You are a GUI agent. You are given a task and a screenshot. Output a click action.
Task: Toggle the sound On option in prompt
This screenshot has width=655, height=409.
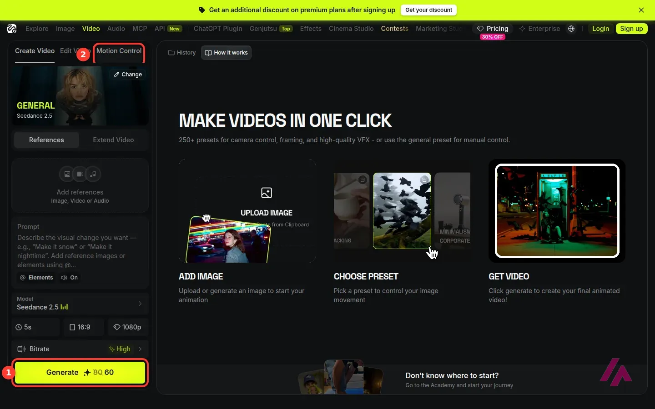pyautogui.click(x=70, y=278)
